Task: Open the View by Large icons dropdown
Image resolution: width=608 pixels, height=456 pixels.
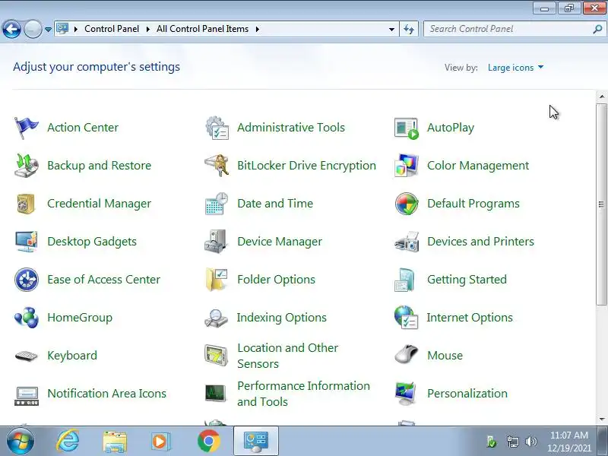Action: [515, 68]
